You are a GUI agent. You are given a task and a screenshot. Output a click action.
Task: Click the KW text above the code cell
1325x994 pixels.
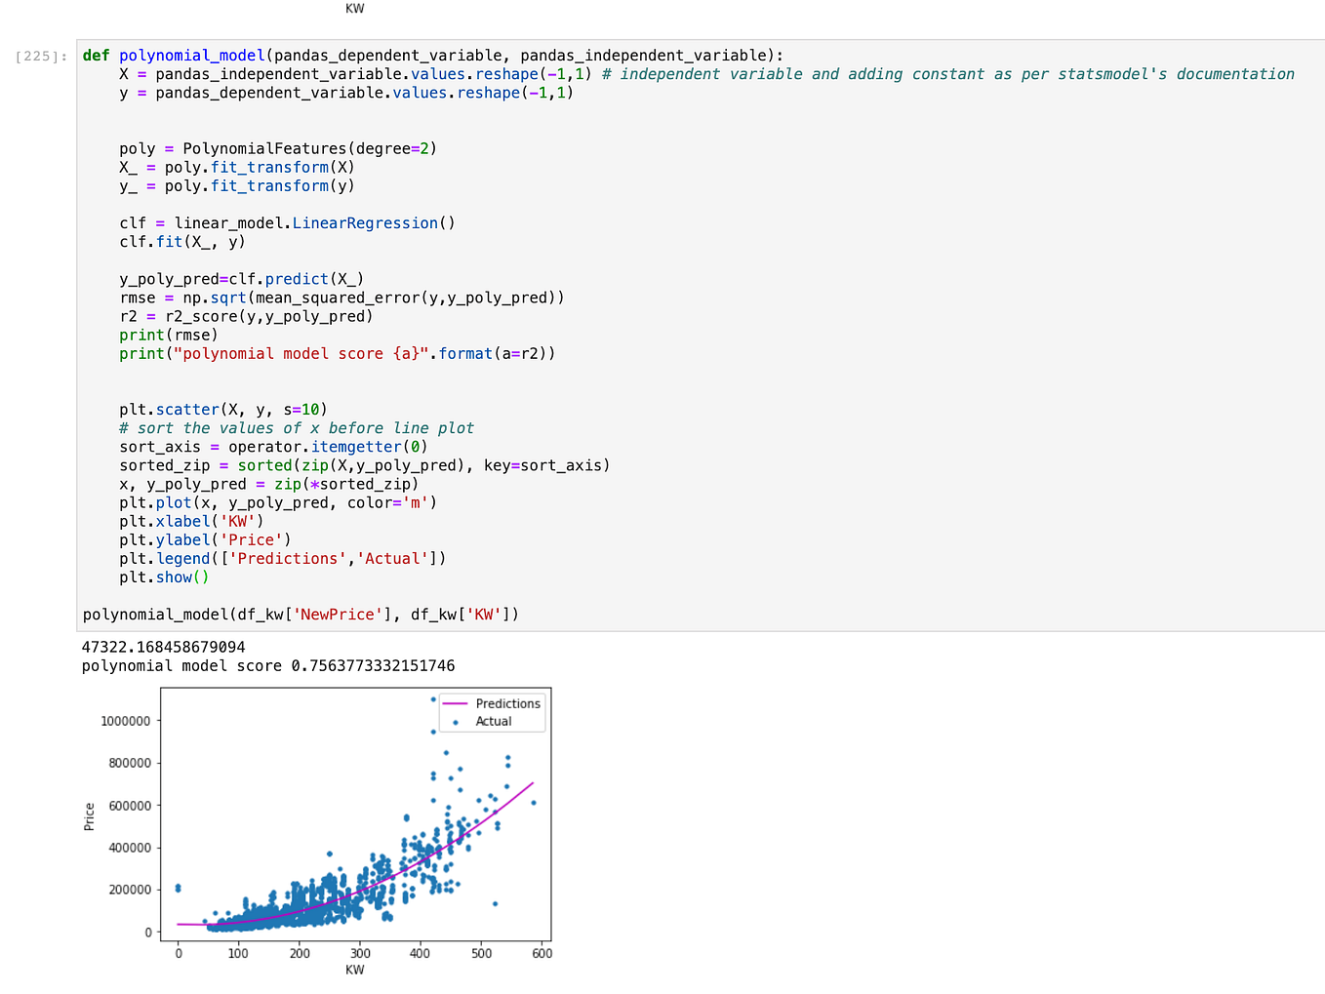355,8
